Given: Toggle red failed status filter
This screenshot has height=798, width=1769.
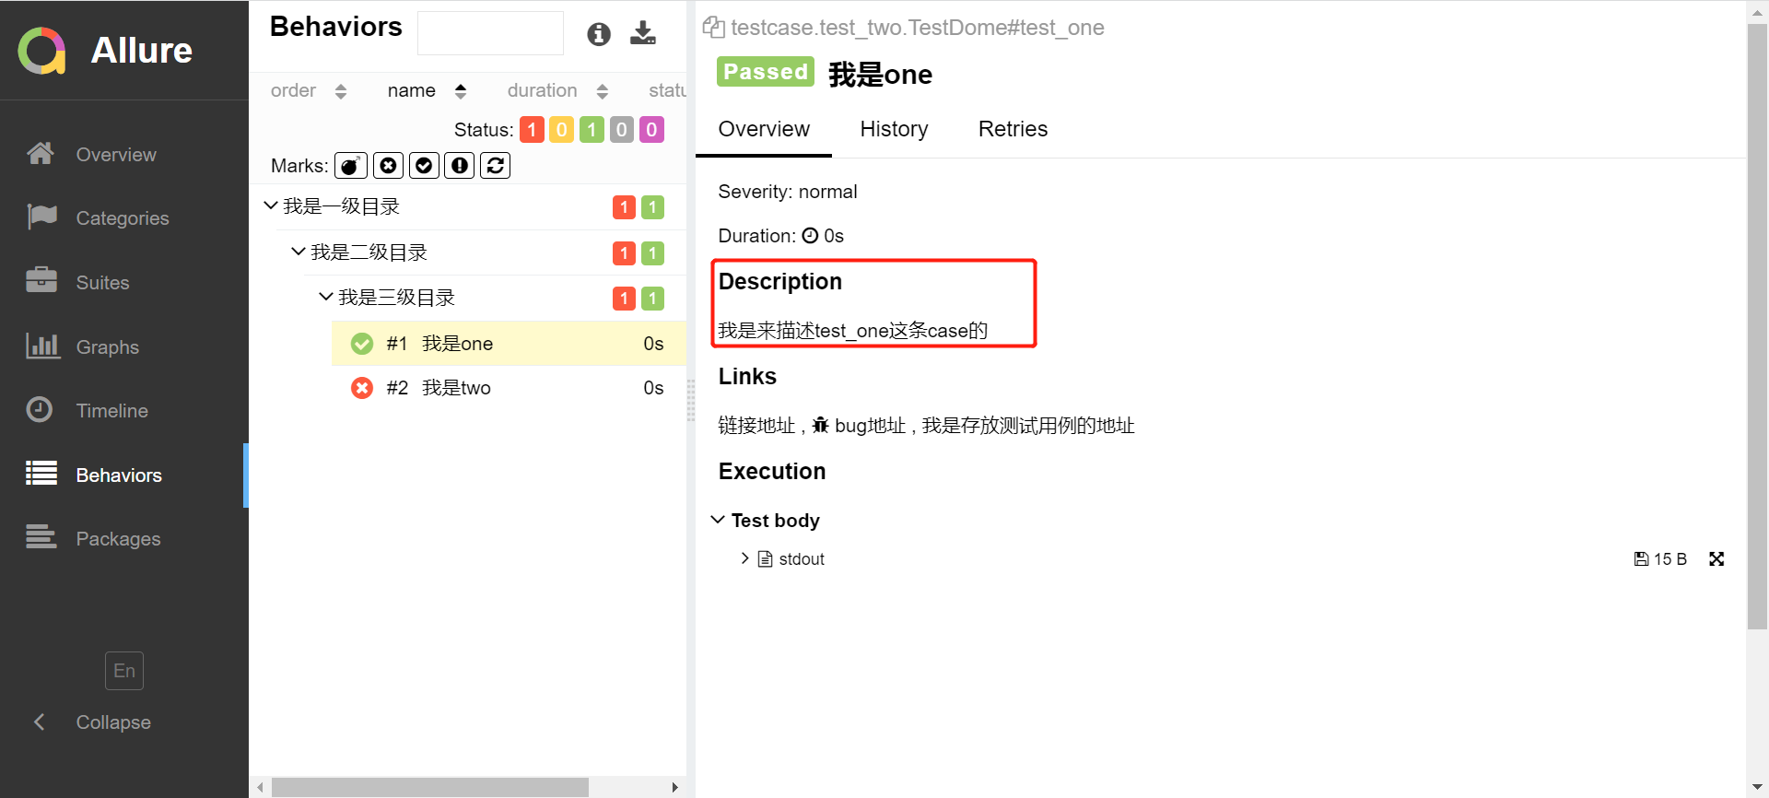Looking at the screenshot, I should (532, 130).
